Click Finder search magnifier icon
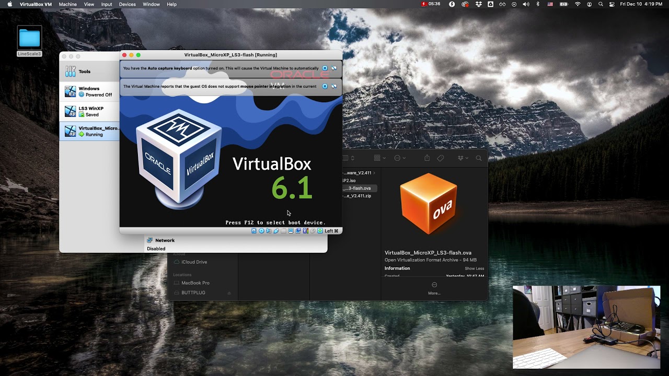This screenshot has height=376, width=669. 479,158
